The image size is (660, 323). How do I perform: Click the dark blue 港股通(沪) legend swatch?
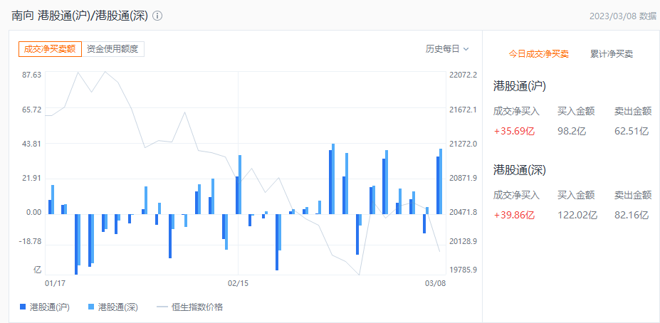coord(23,307)
